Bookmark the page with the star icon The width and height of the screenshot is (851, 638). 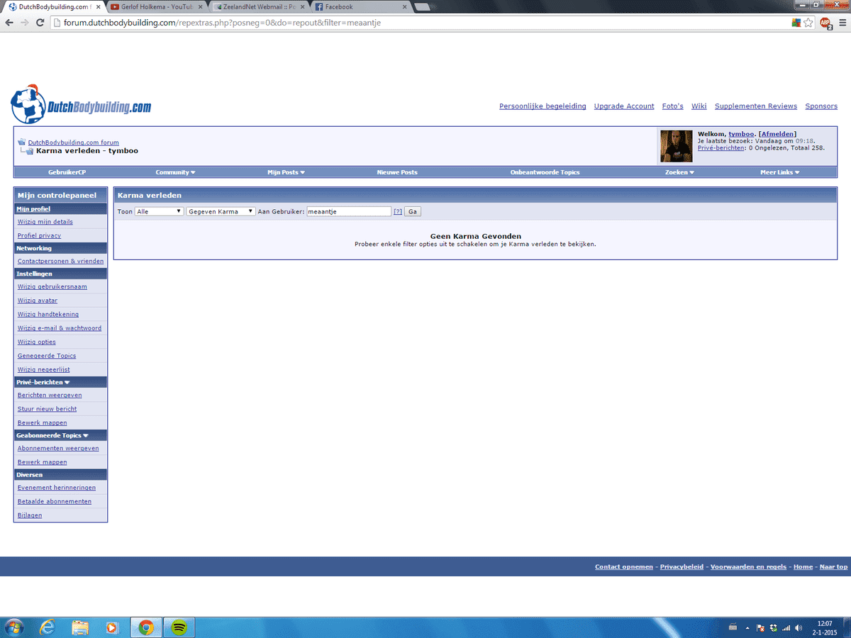click(x=808, y=23)
